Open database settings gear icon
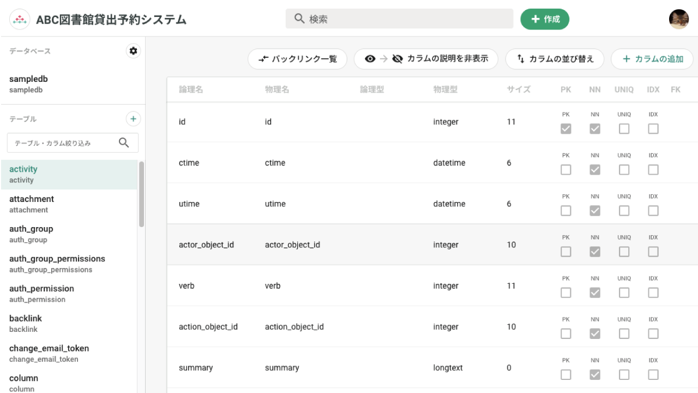Image resolution: width=698 pixels, height=393 pixels. point(133,50)
